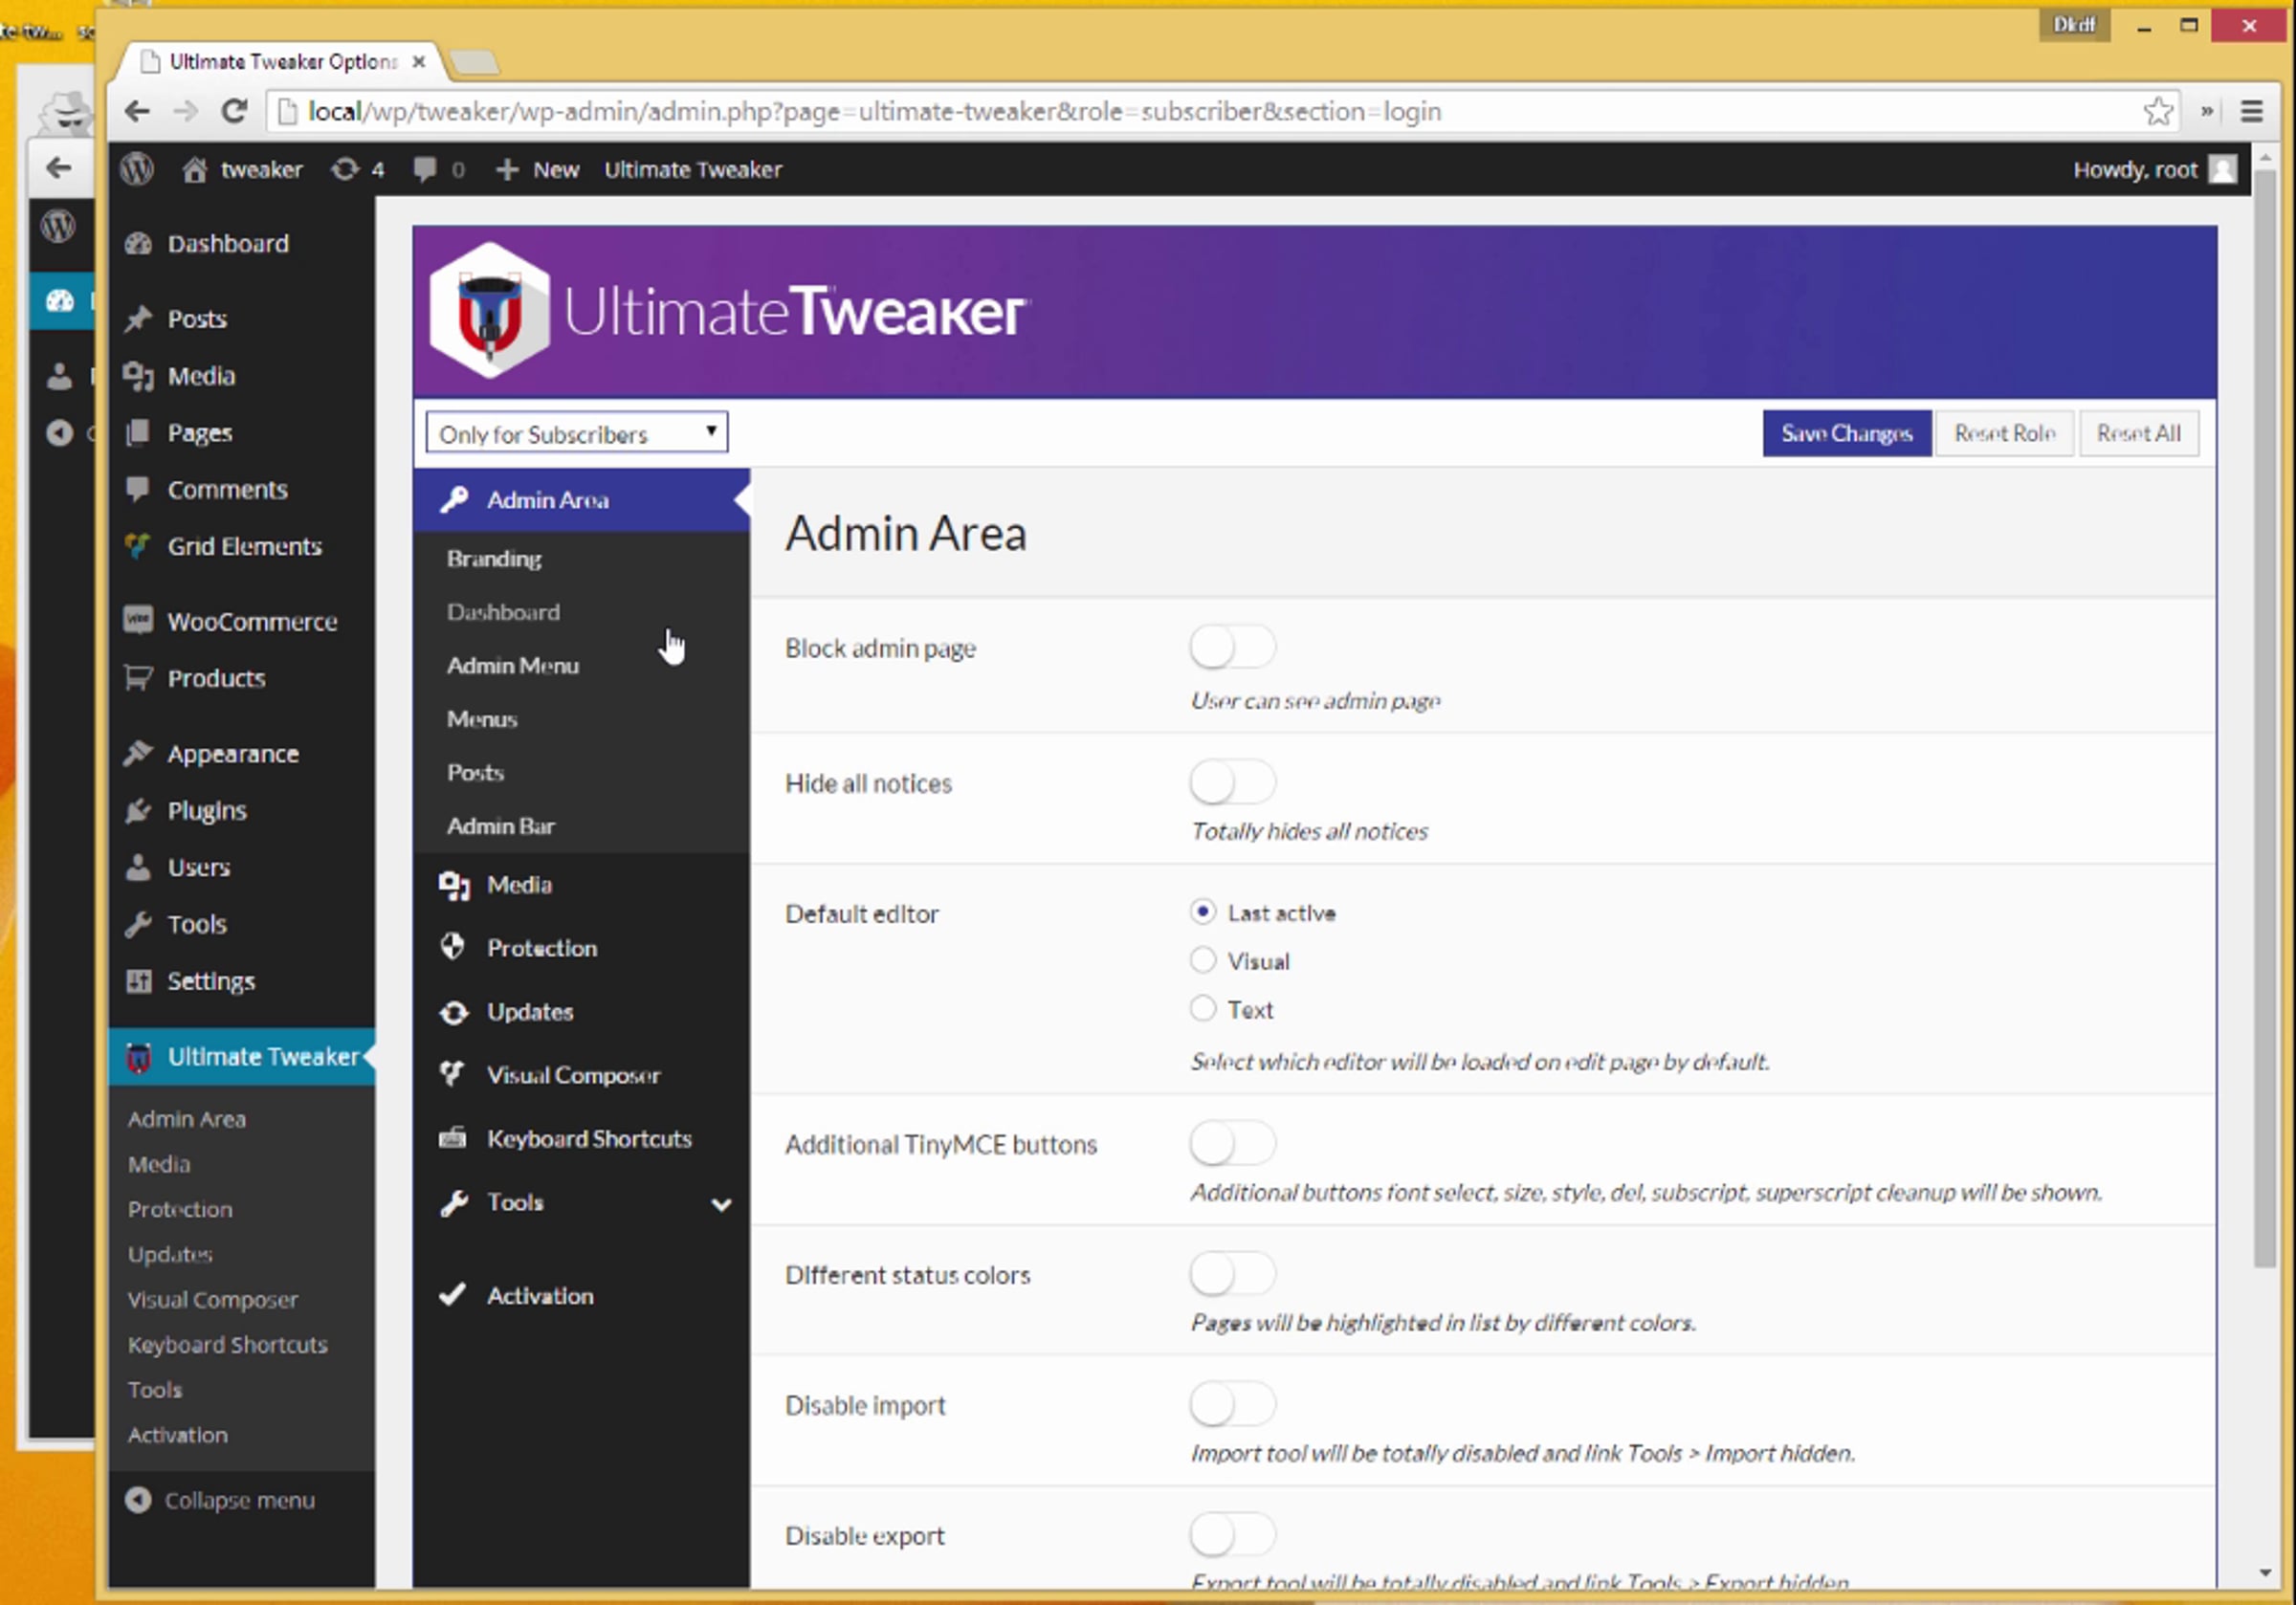The width and height of the screenshot is (2296, 1605).
Task: Toggle the Disable export switch
Action: pos(1232,1535)
